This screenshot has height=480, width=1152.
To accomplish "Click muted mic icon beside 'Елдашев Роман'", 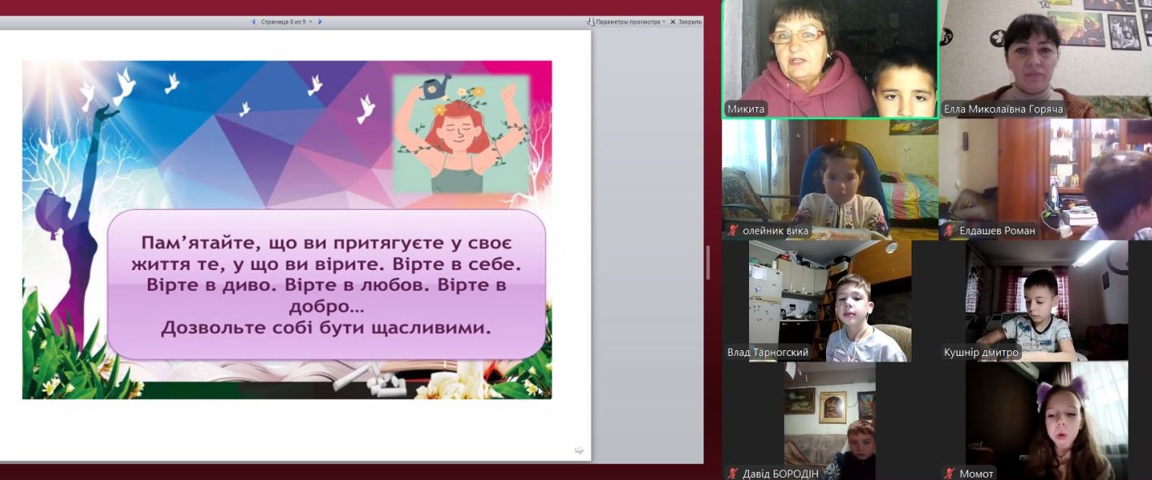I will click(x=949, y=231).
